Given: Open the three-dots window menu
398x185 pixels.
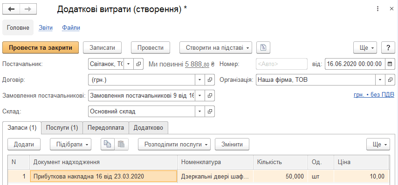Looking at the screenshot, I should click(x=378, y=9).
